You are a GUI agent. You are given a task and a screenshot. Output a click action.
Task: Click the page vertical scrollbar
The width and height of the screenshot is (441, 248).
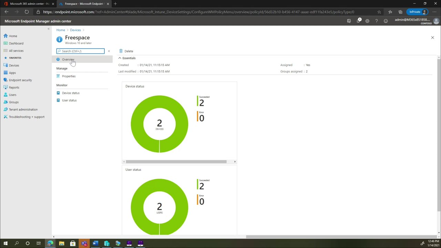pyautogui.click(x=439, y=134)
